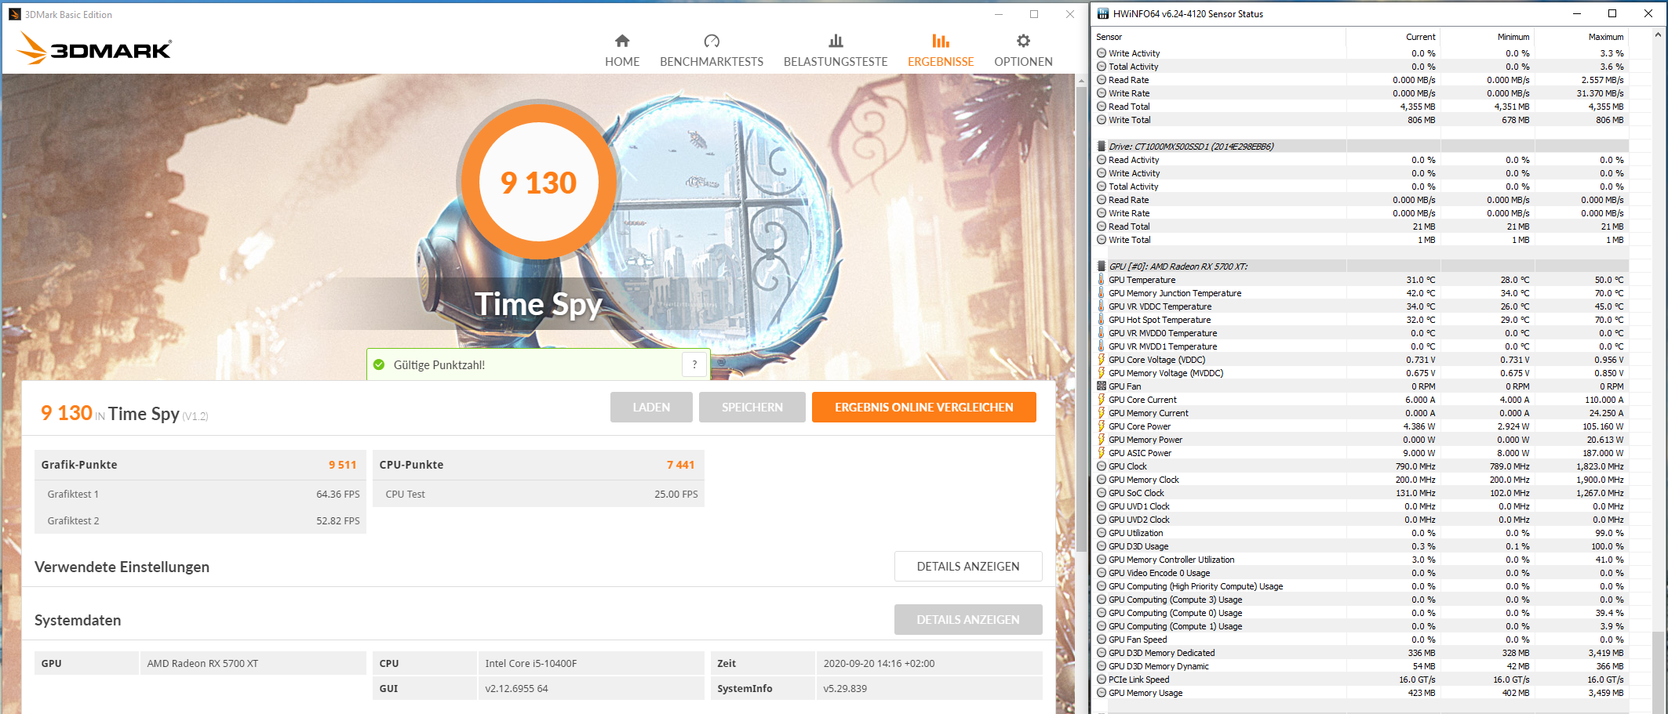Select GPU Video Encode 0 Usage row
Screen dimensions: 1668x714
click(1360, 573)
